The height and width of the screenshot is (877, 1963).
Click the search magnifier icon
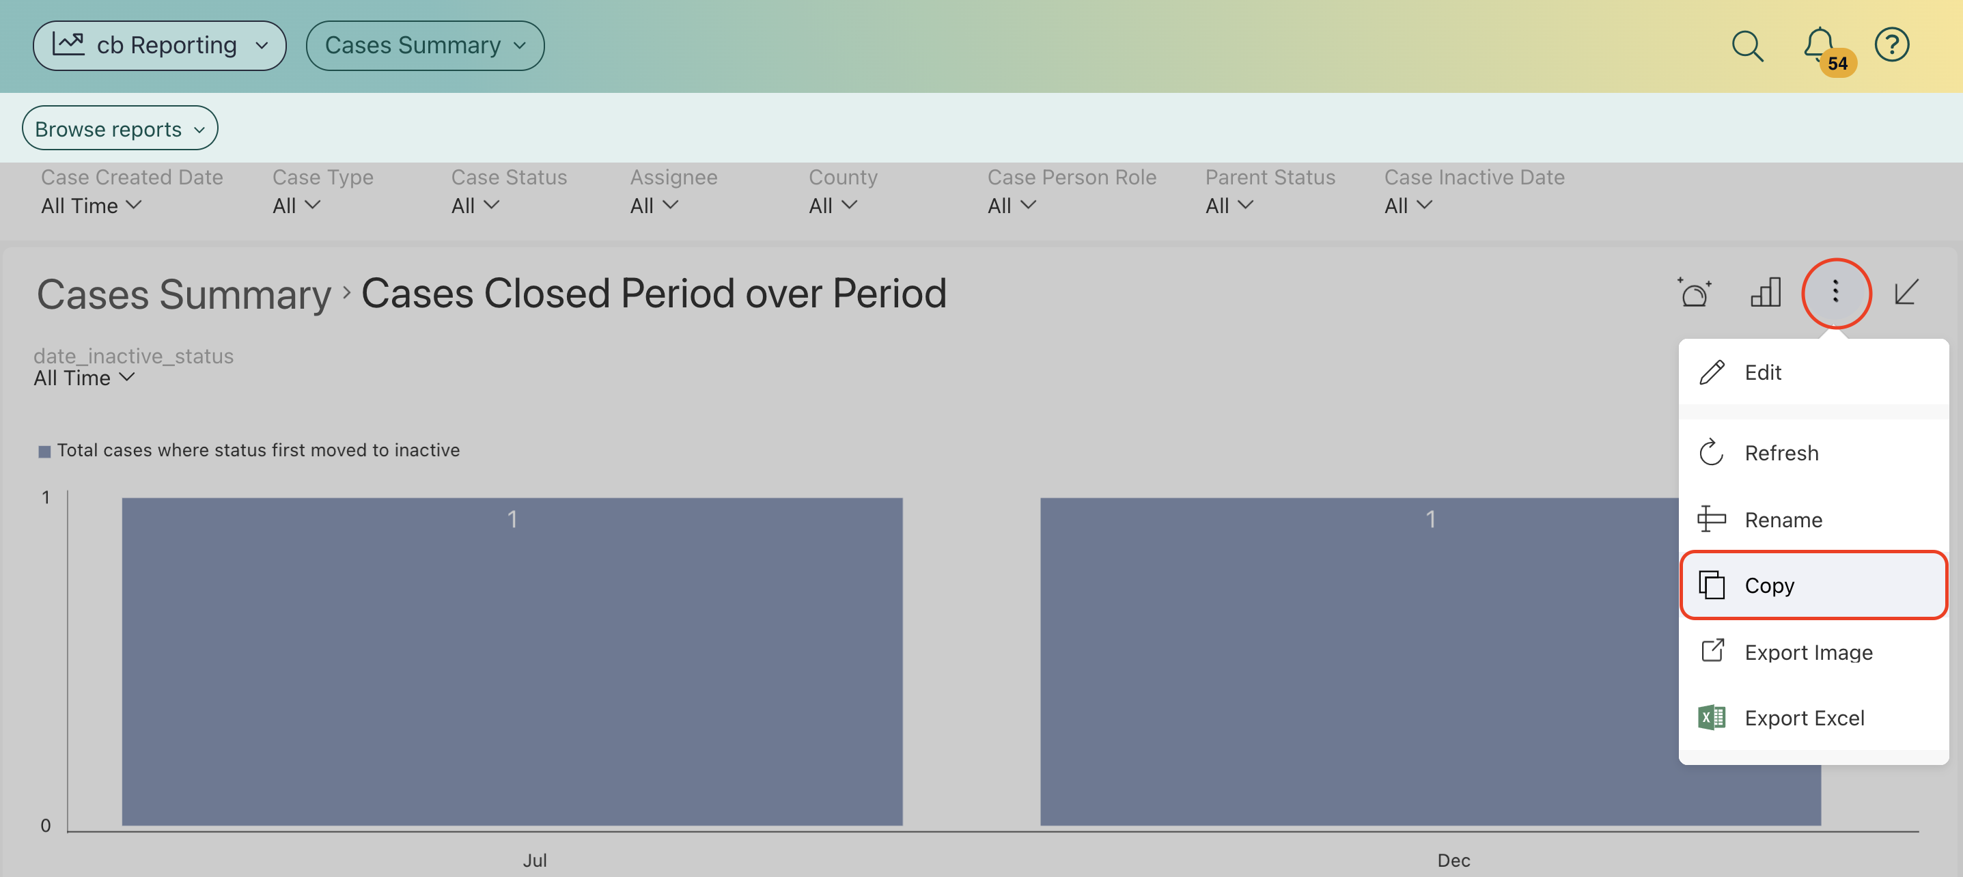click(1746, 46)
